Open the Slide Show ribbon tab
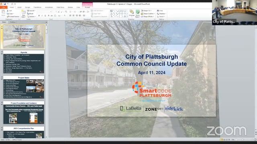The width and height of the screenshot is (257, 144). click(60, 7)
